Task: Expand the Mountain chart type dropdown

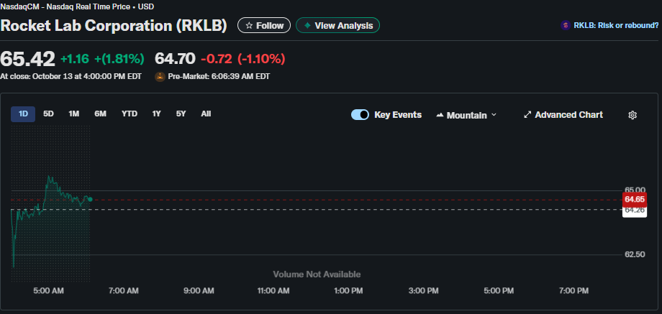Action: pos(466,115)
